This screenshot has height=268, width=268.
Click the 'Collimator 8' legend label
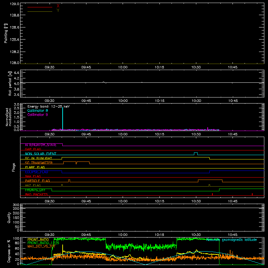tap(38, 111)
